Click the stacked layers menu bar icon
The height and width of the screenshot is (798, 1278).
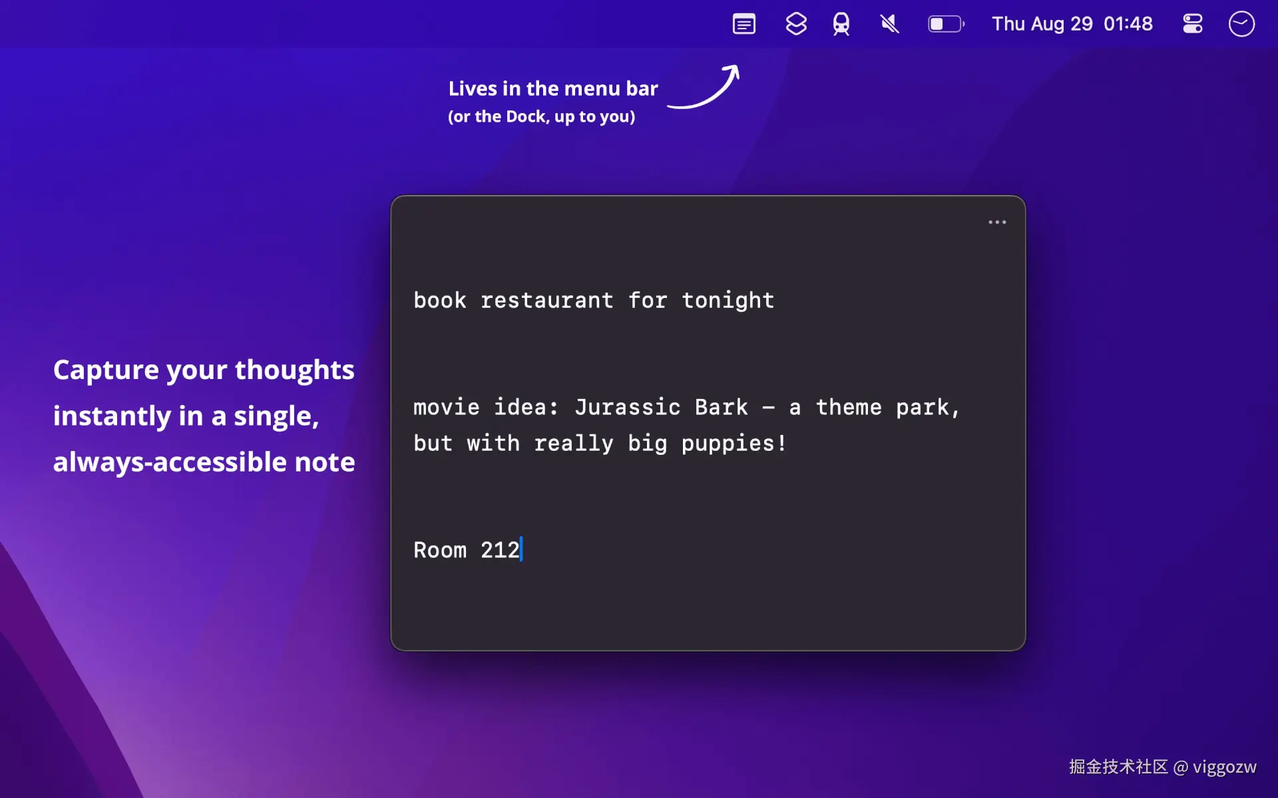point(795,25)
